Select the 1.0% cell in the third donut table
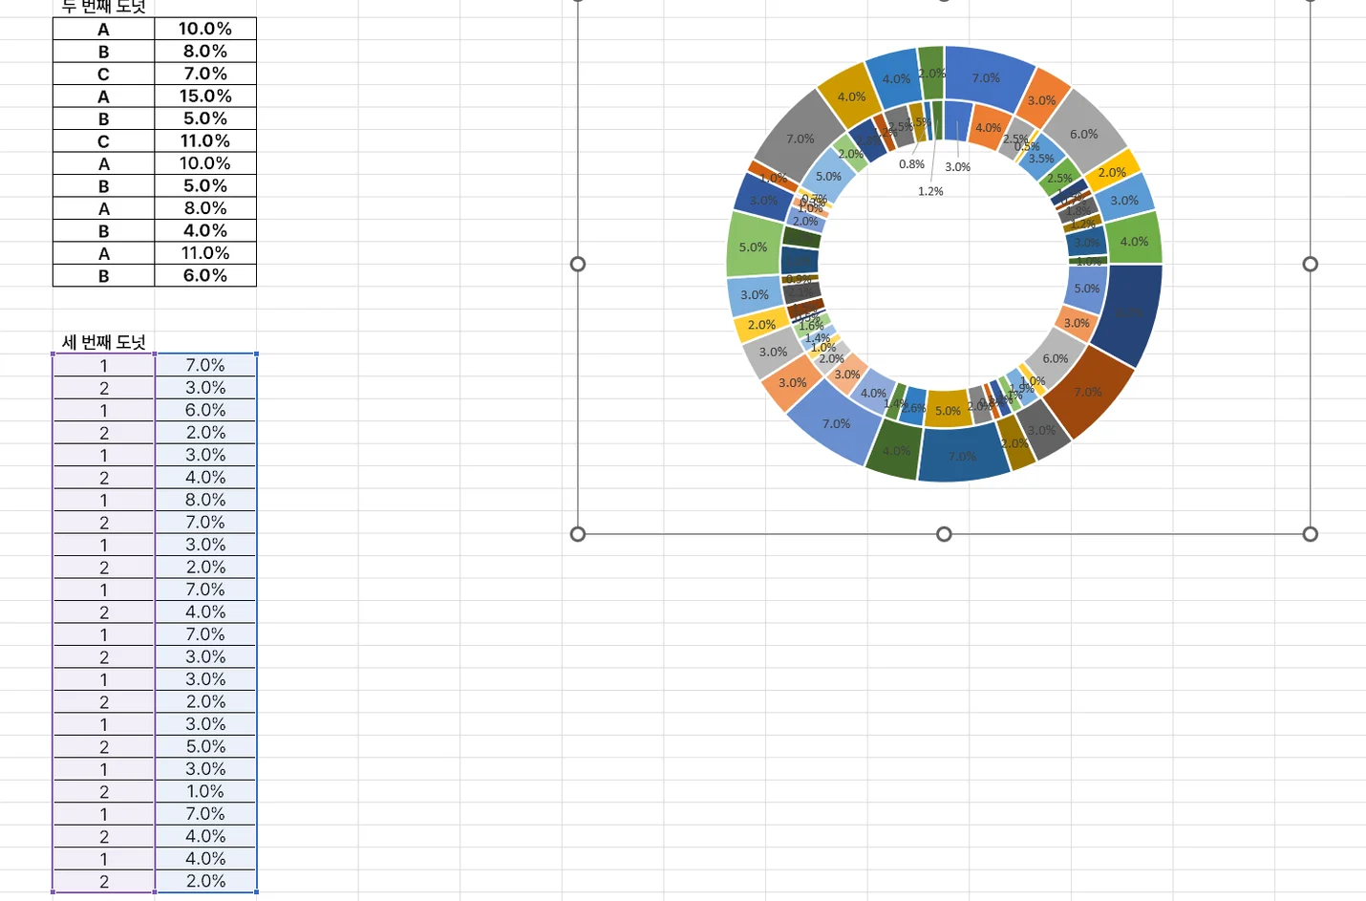Screen dimensions: 1366x901 pos(205,791)
